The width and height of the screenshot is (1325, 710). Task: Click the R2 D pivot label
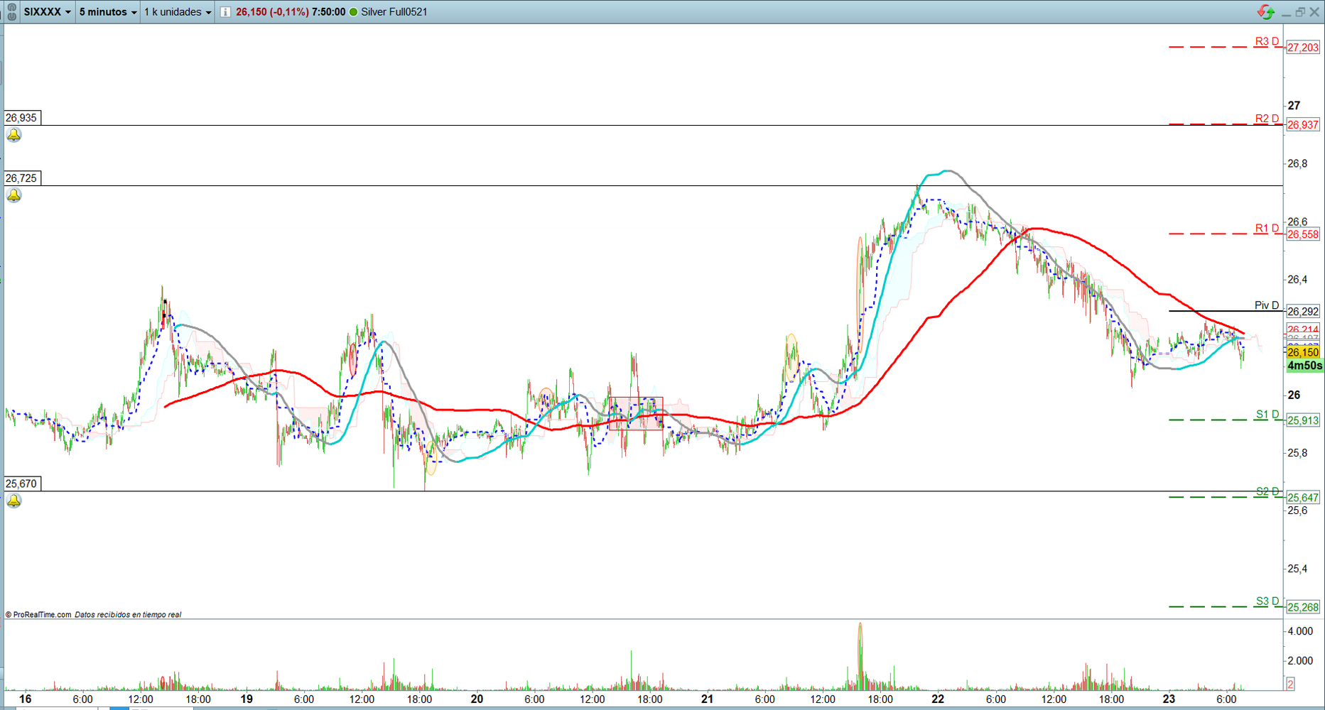(x=1267, y=119)
